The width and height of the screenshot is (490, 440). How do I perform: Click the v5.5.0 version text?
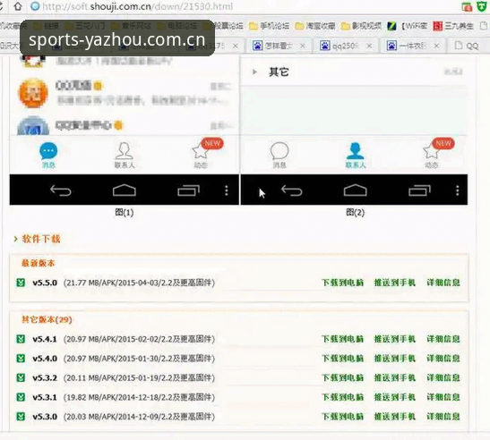[x=45, y=283]
